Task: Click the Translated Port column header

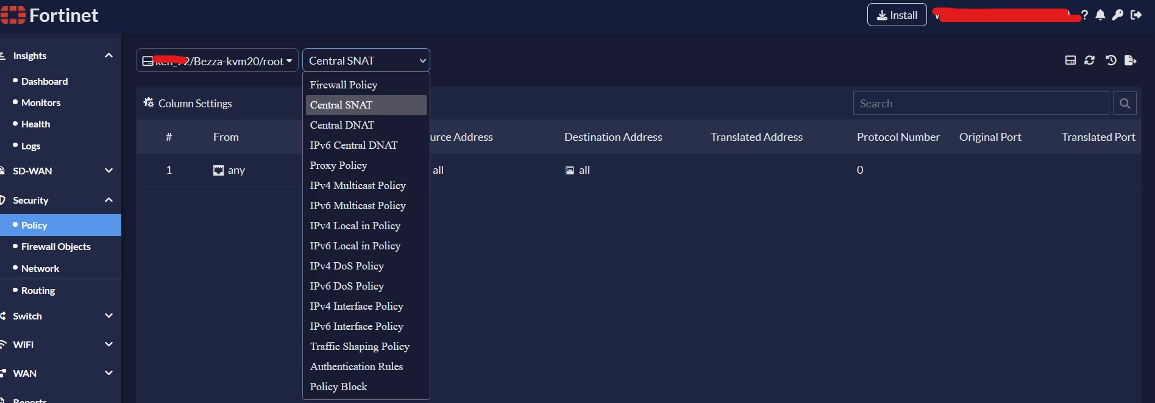Action: (x=1098, y=137)
